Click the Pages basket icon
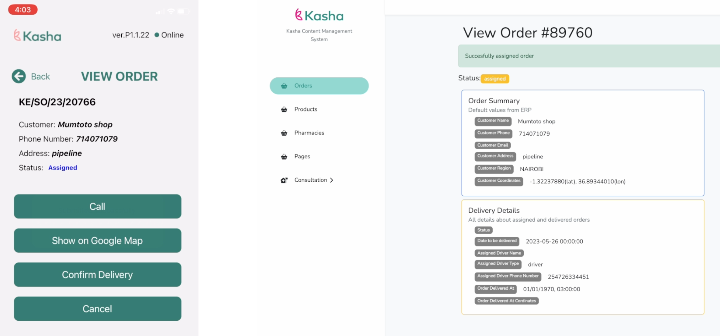The width and height of the screenshot is (720, 336). tap(284, 157)
